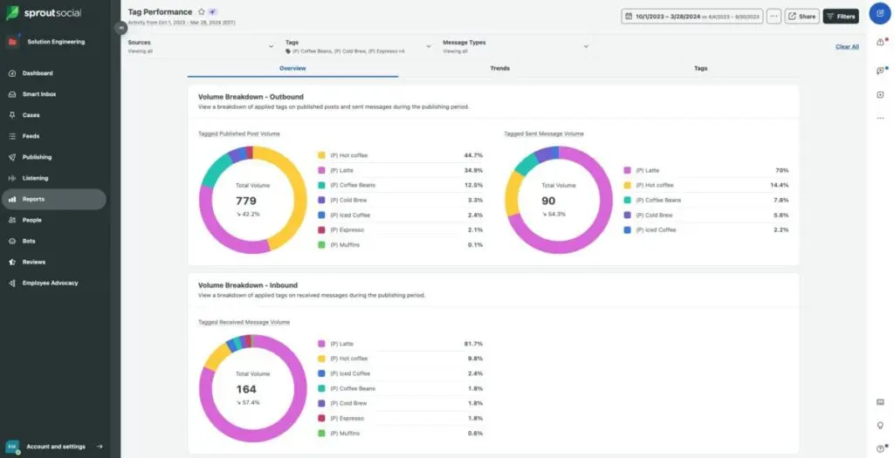Click the sparkle AI icon beside the title
This screenshot has height=458, width=894.
tap(213, 12)
